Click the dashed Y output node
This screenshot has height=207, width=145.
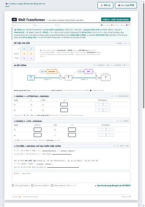(106, 78)
